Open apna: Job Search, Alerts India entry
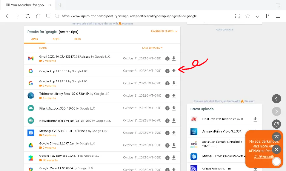This screenshot has height=171, width=286. click(222, 144)
